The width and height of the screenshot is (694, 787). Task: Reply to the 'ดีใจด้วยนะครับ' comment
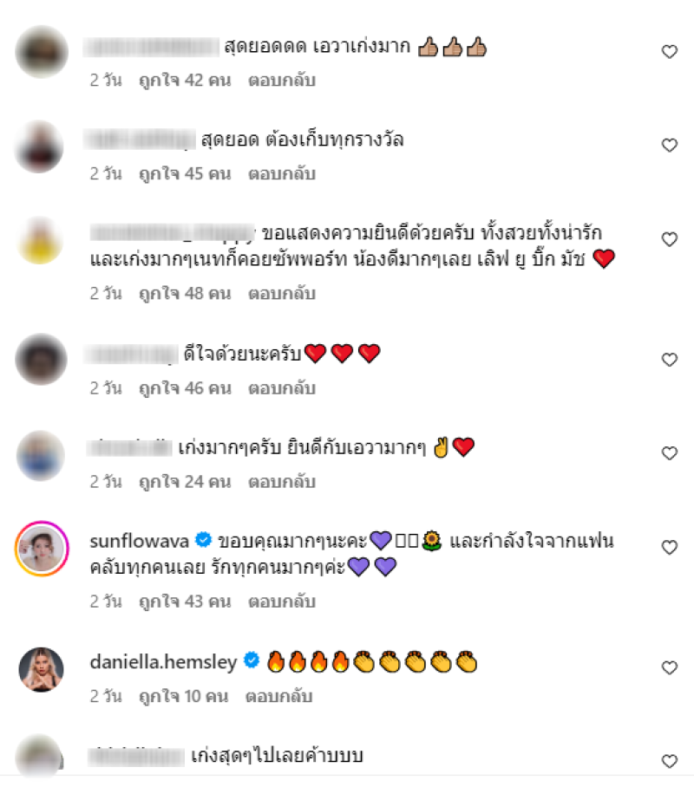click(x=282, y=388)
